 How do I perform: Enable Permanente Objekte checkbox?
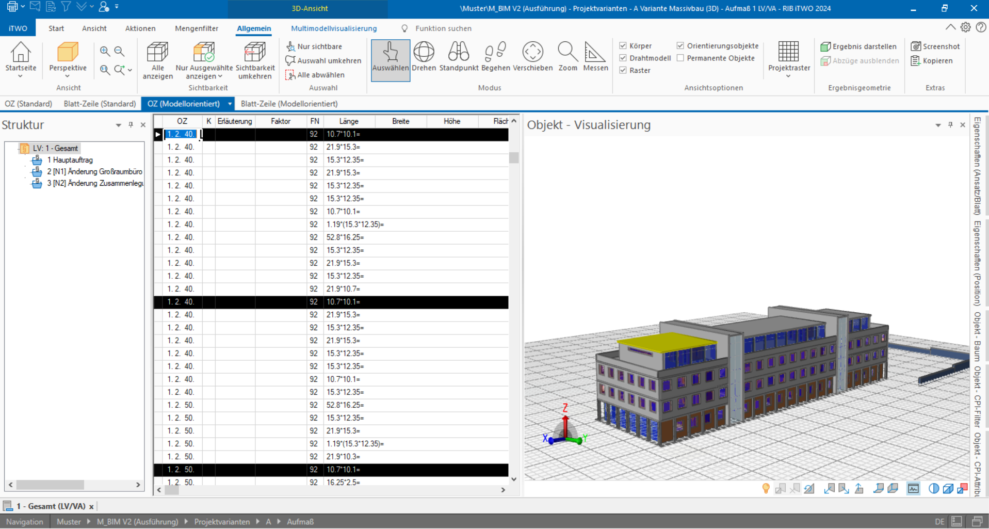point(680,58)
